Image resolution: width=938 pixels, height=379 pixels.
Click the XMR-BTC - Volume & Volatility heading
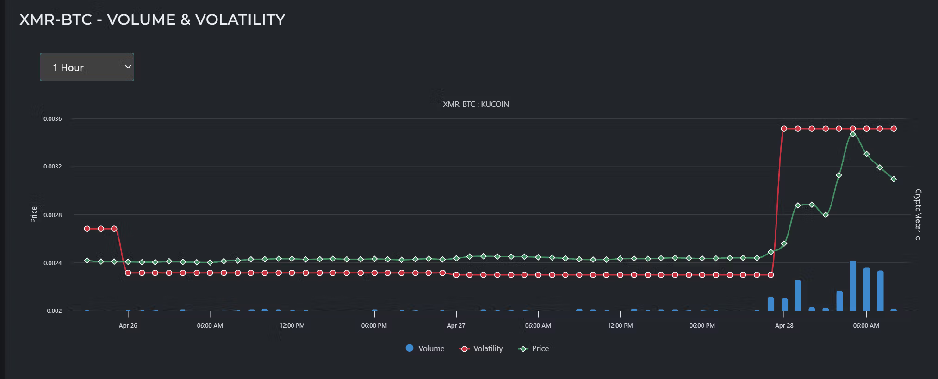tap(152, 19)
